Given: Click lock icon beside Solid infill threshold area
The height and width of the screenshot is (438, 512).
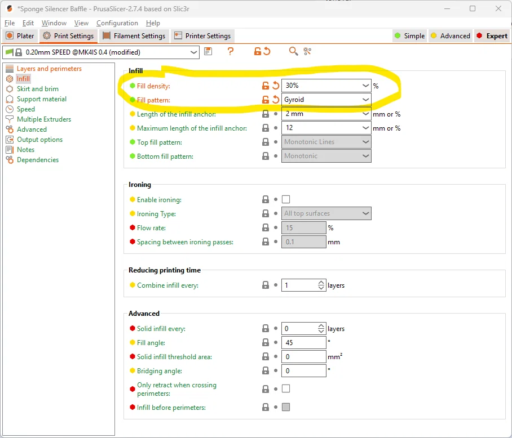Looking at the screenshot, I should tap(266, 356).
